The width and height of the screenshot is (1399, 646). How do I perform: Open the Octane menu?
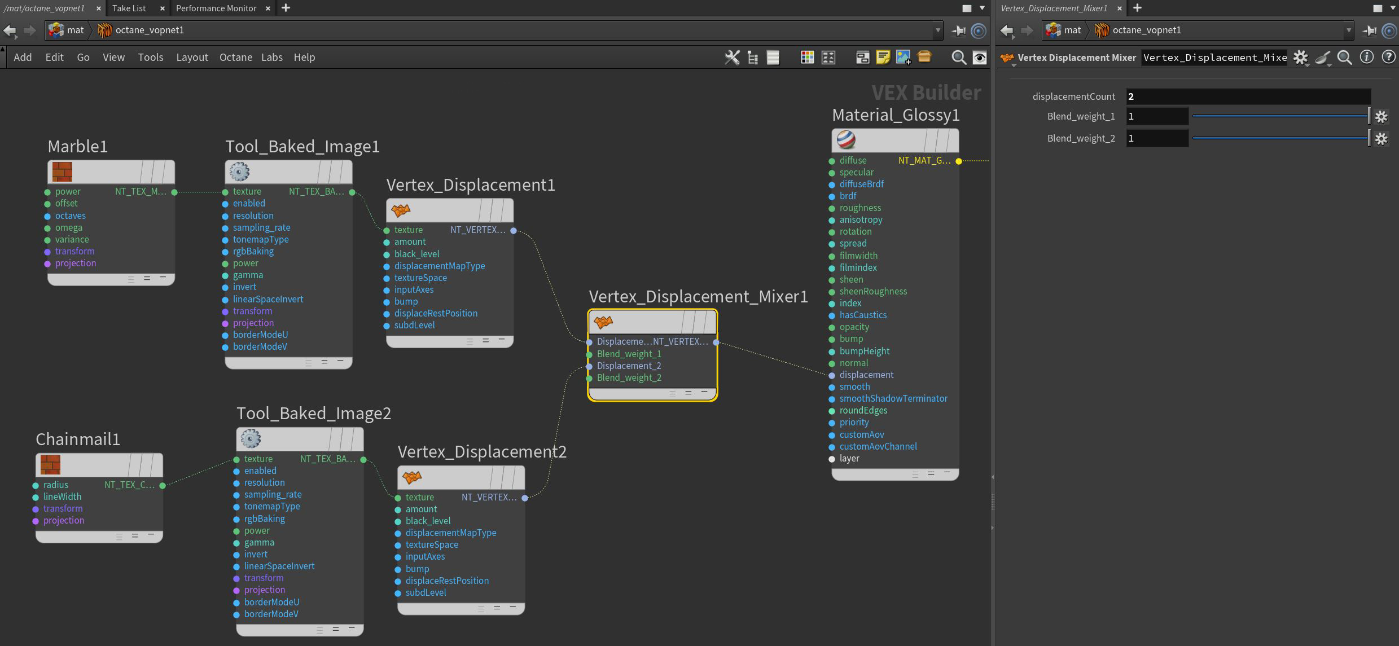[x=235, y=58]
